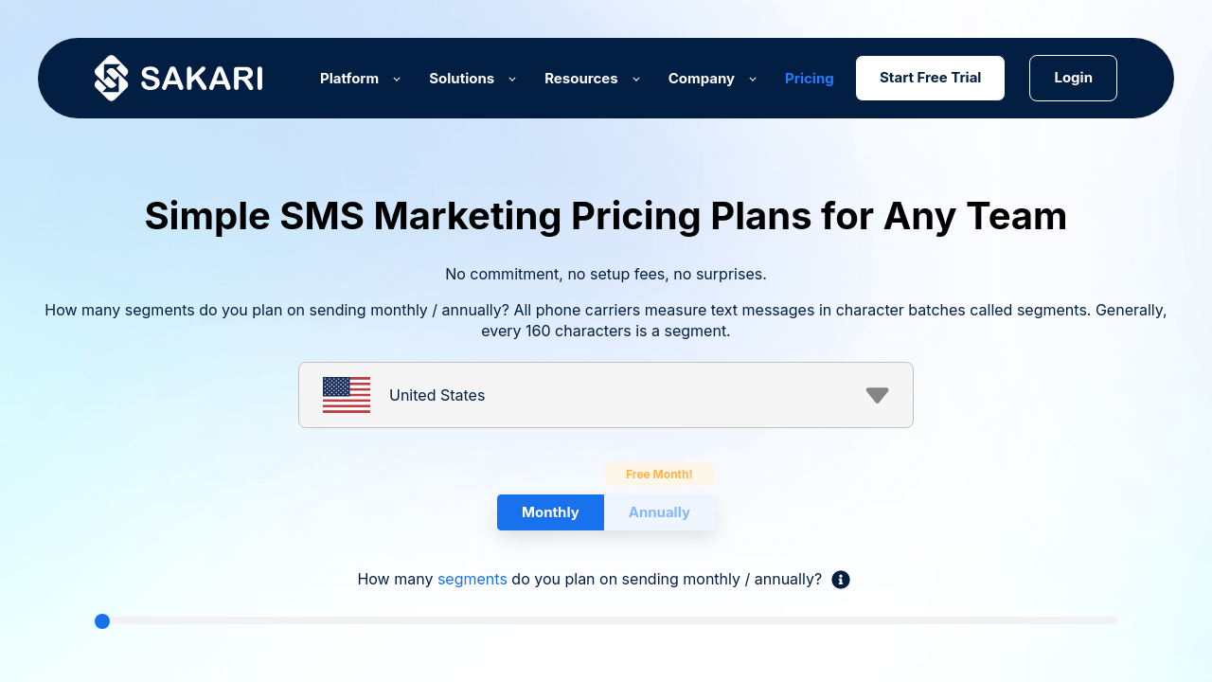Expand the Platform menu chevron
This screenshot has height=682, width=1212.
click(x=397, y=79)
